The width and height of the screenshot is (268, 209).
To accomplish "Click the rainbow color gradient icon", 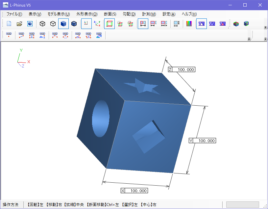I will point(189,24).
